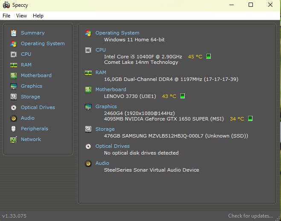Click the Storage heading link in summary
The width and height of the screenshot is (281, 221).
pyautogui.click(x=105, y=129)
